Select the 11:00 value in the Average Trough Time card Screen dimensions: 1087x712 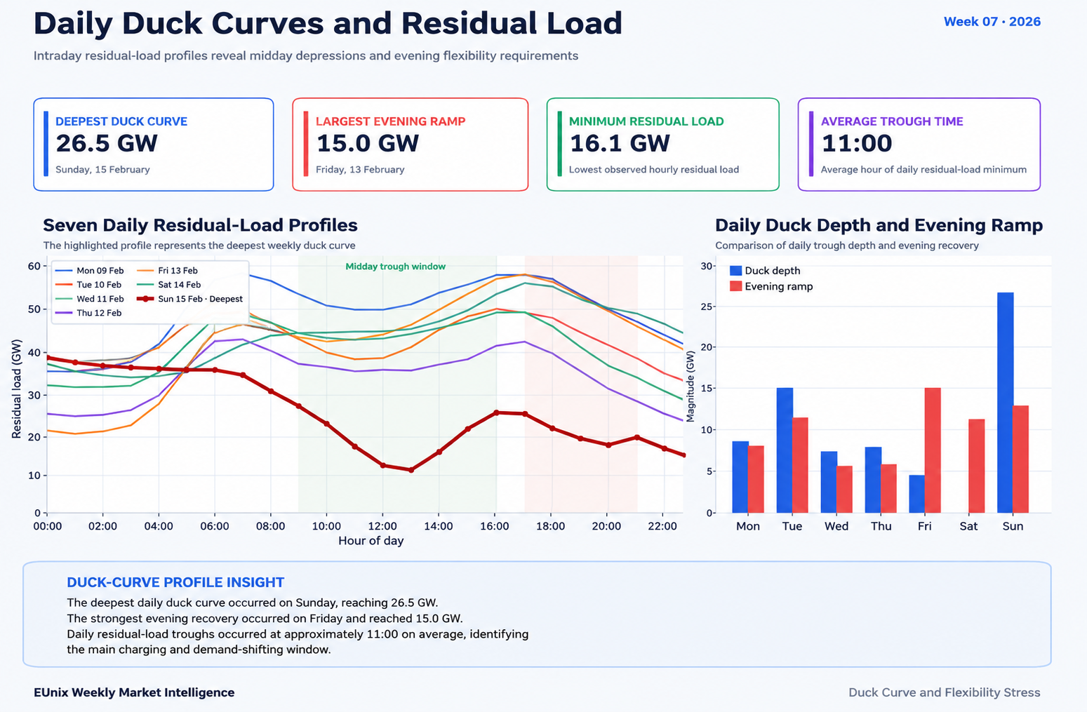(857, 143)
